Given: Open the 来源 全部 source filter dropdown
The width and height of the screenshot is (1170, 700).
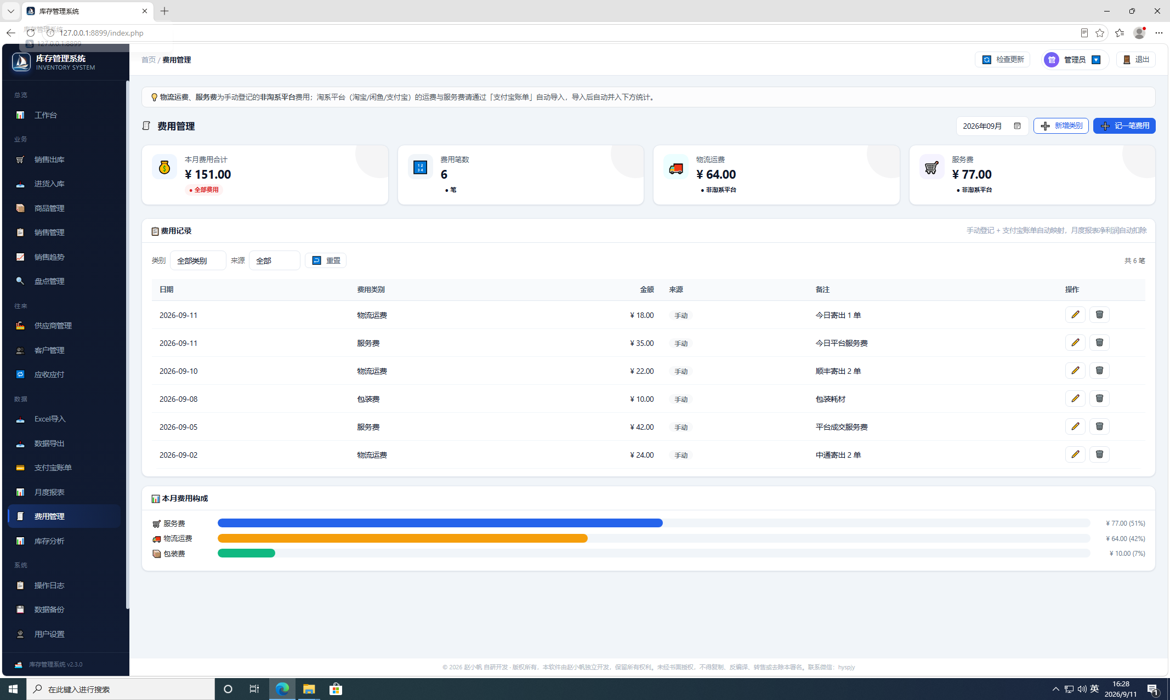Looking at the screenshot, I should point(275,260).
